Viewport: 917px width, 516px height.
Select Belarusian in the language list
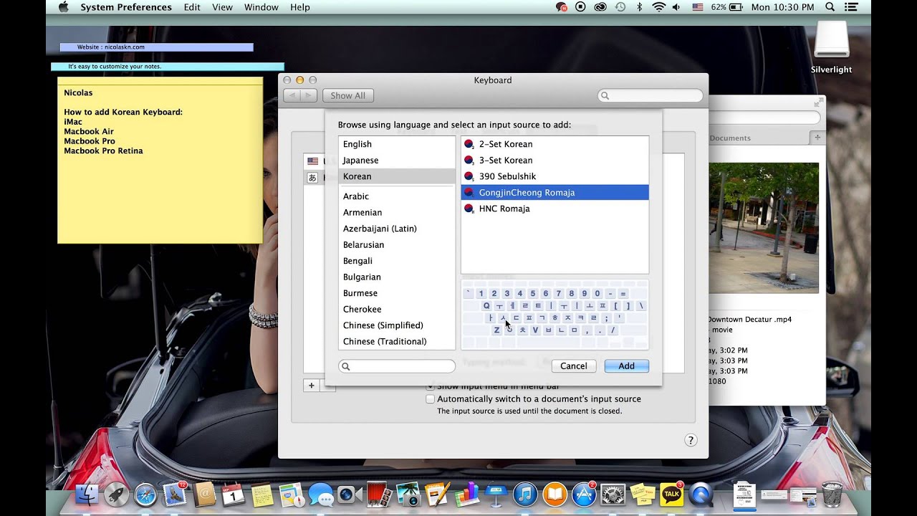[397, 244]
